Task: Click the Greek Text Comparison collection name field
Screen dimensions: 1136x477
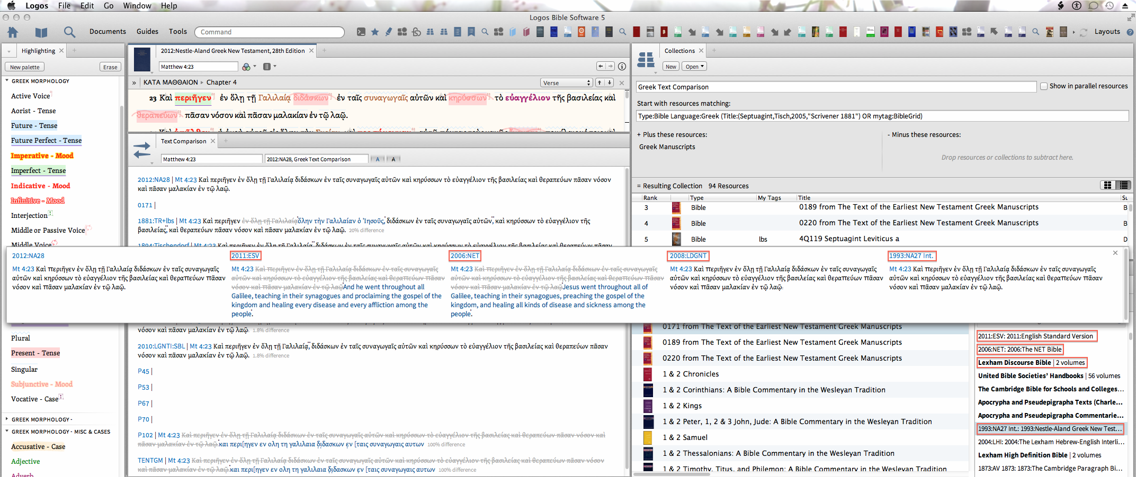Action: point(836,87)
